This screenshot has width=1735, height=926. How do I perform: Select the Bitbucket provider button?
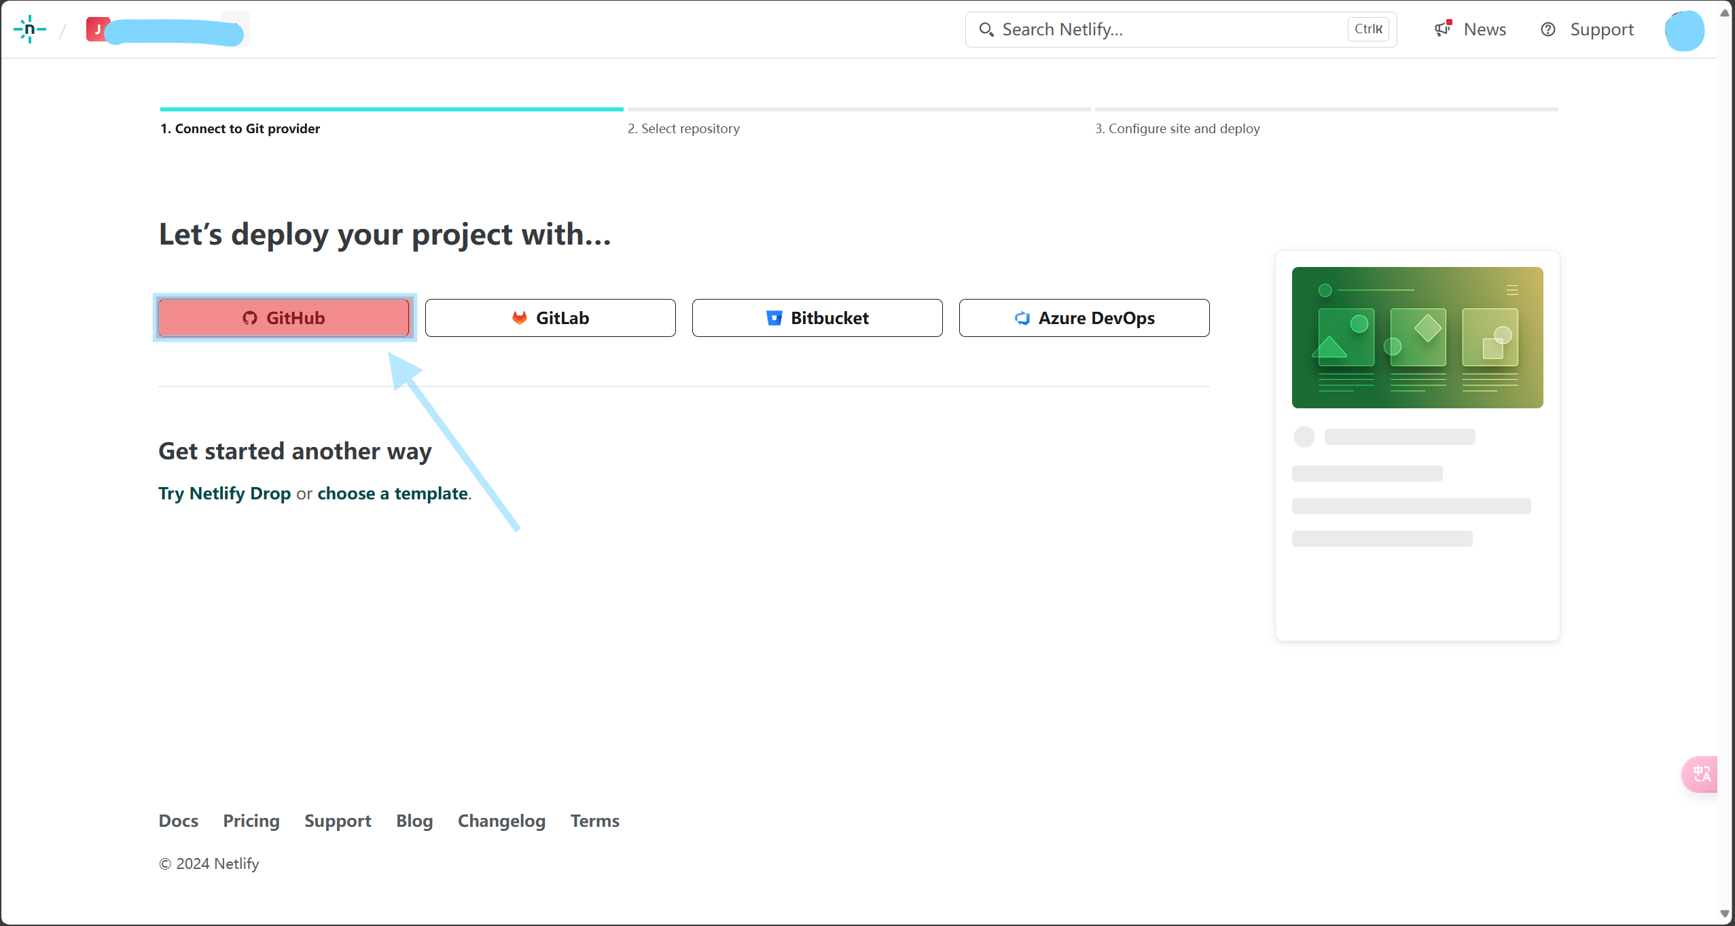click(x=817, y=318)
